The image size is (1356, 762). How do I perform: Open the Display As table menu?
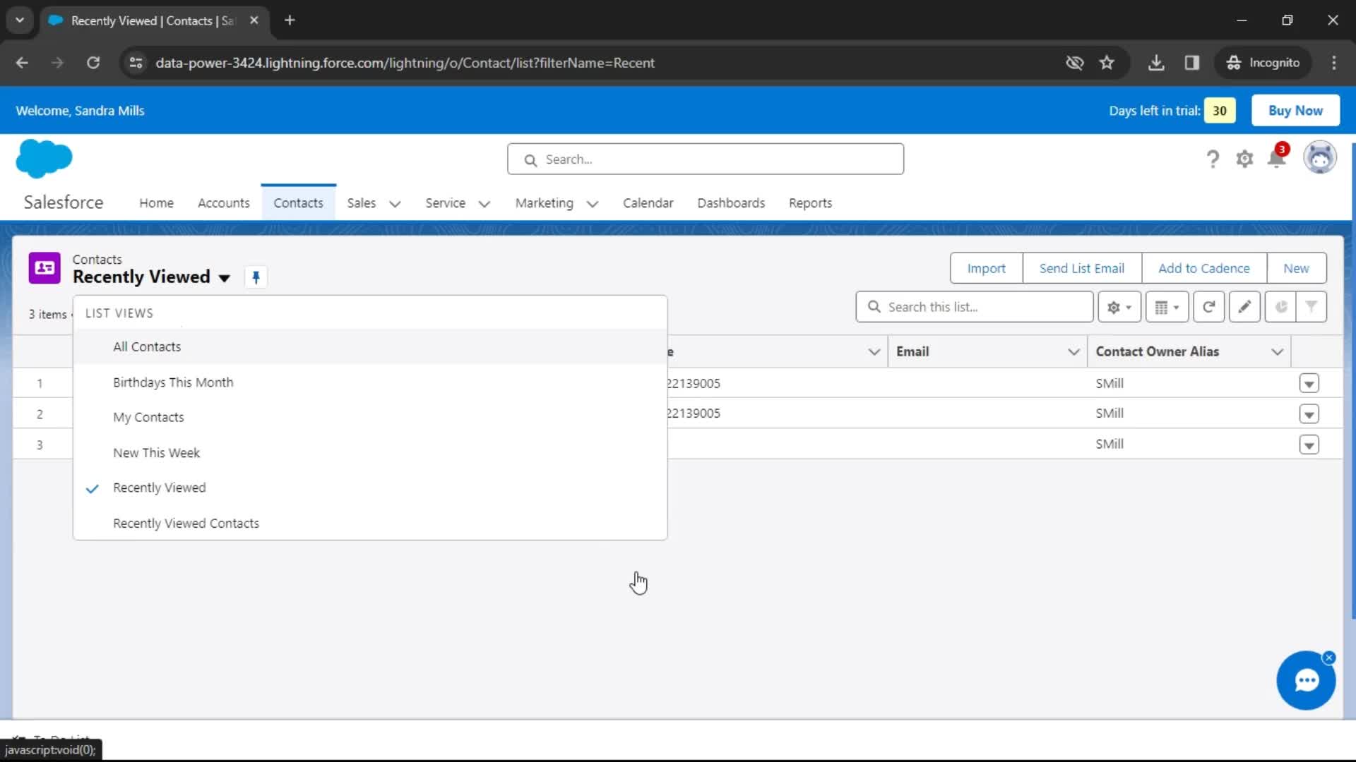tap(1167, 307)
